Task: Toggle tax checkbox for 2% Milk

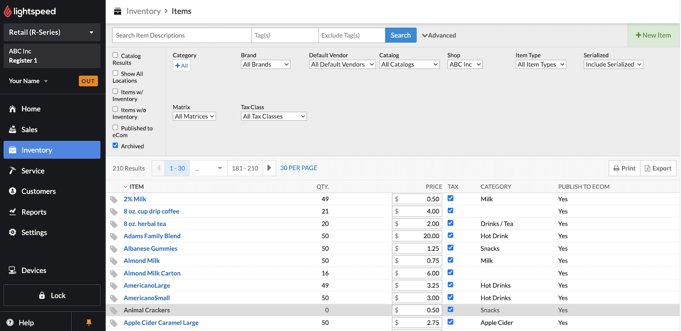Action: (x=450, y=198)
